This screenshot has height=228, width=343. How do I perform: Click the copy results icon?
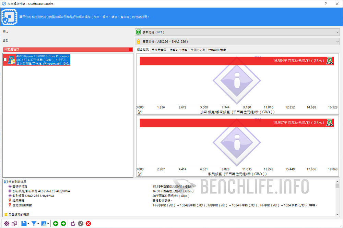14,224
